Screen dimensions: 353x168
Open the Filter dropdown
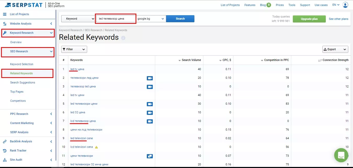pos(74,49)
